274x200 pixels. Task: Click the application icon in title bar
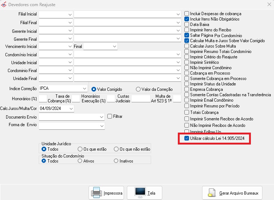[x=4, y=5]
